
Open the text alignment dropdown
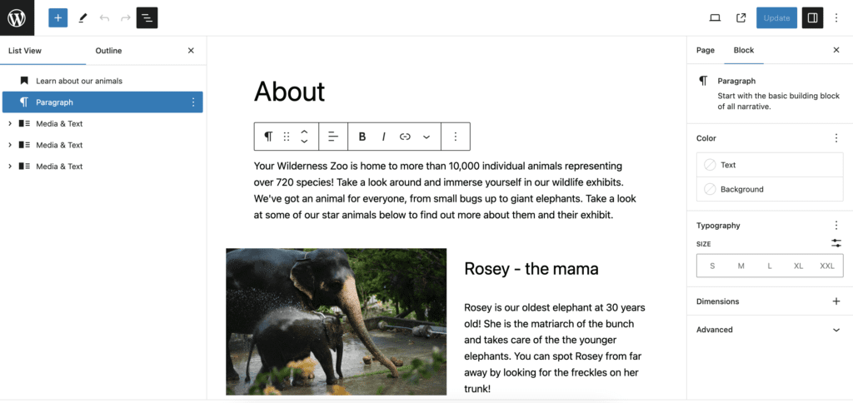click(332, 137)
